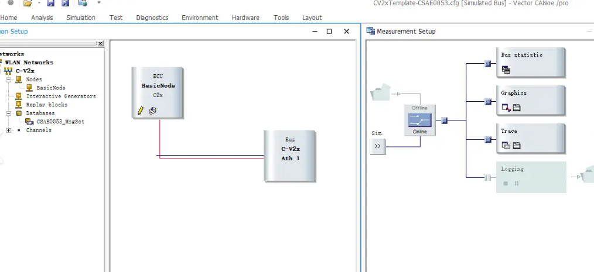The width and height of the screenshot is (594, 272).
Task: Click the hotspot square before Graphics
Action: pos(488,101)
